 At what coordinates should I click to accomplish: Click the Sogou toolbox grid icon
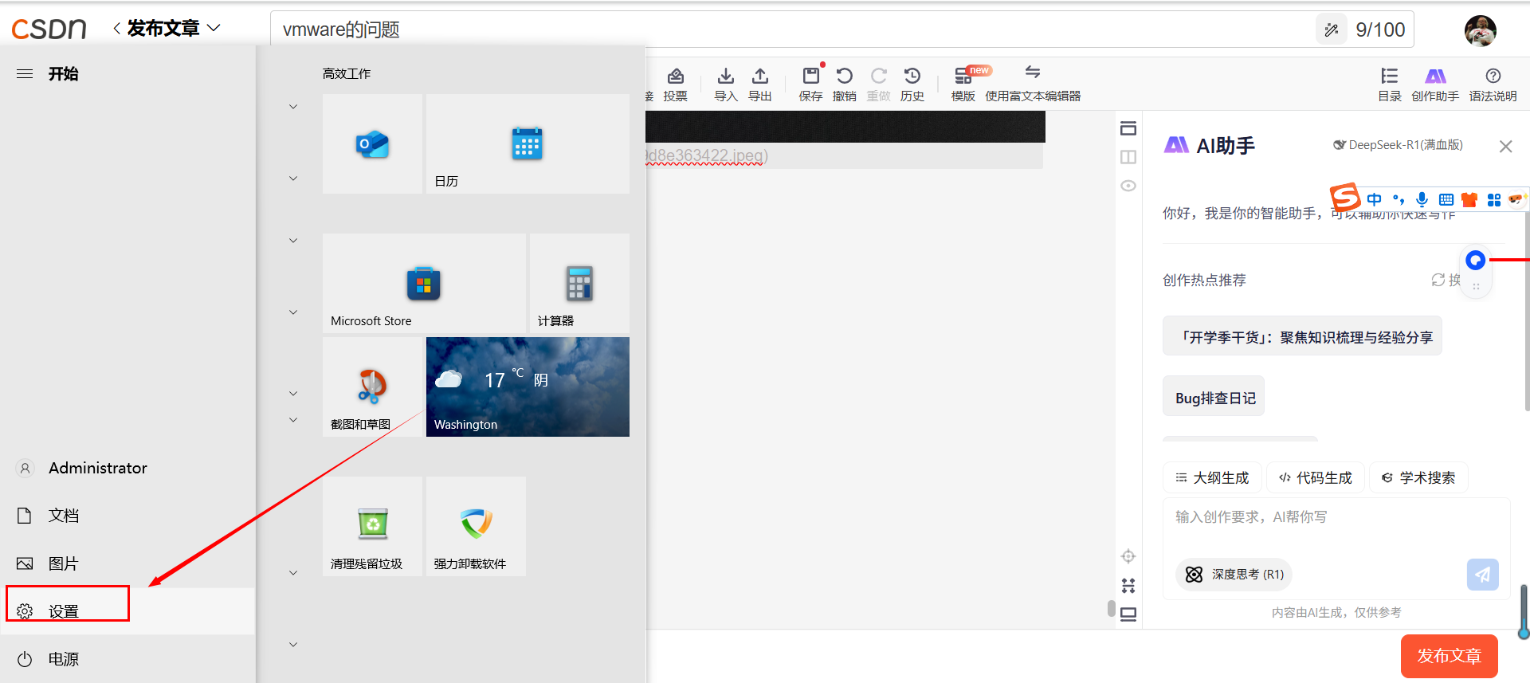pos(1493,199)
